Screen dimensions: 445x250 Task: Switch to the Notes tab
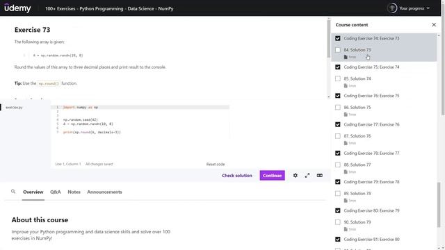(x=74, y=192)
